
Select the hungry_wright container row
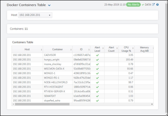point(83,59)
